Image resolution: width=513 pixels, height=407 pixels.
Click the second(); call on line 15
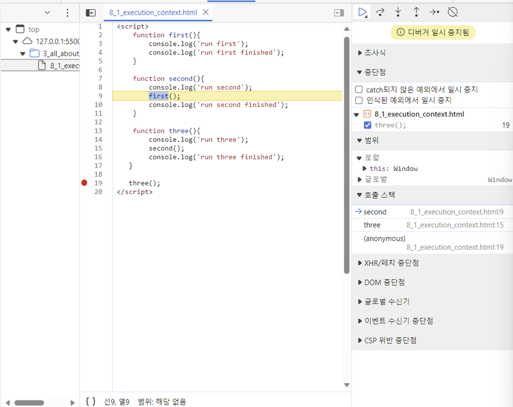(166, 148)
